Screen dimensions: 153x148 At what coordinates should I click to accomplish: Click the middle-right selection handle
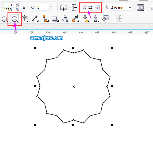point(112,86)
